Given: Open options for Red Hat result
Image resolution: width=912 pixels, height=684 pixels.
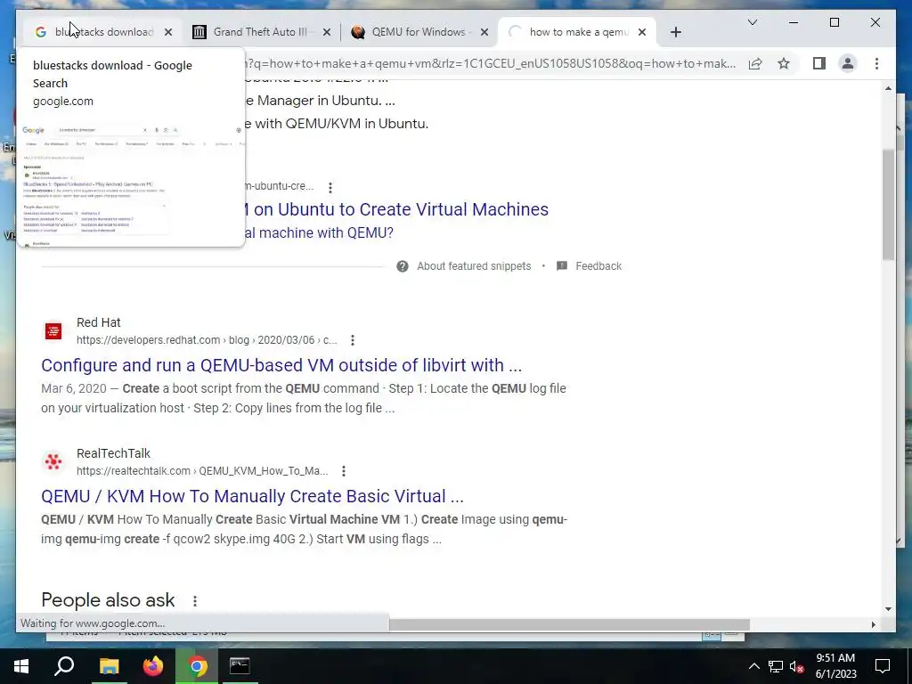Looking at the screenshot, I should coord(353,340).
